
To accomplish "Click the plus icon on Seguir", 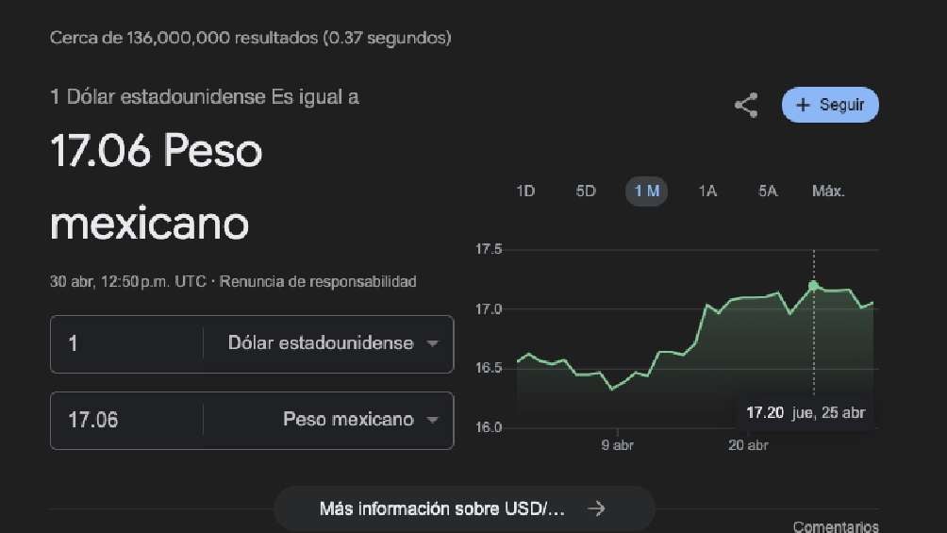I will point(804,105).
